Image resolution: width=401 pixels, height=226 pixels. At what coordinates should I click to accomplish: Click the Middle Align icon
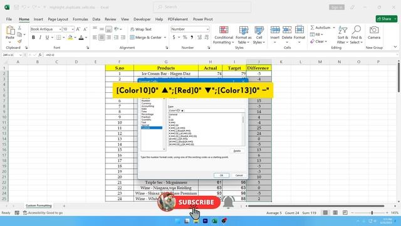[x=102, y=29]
